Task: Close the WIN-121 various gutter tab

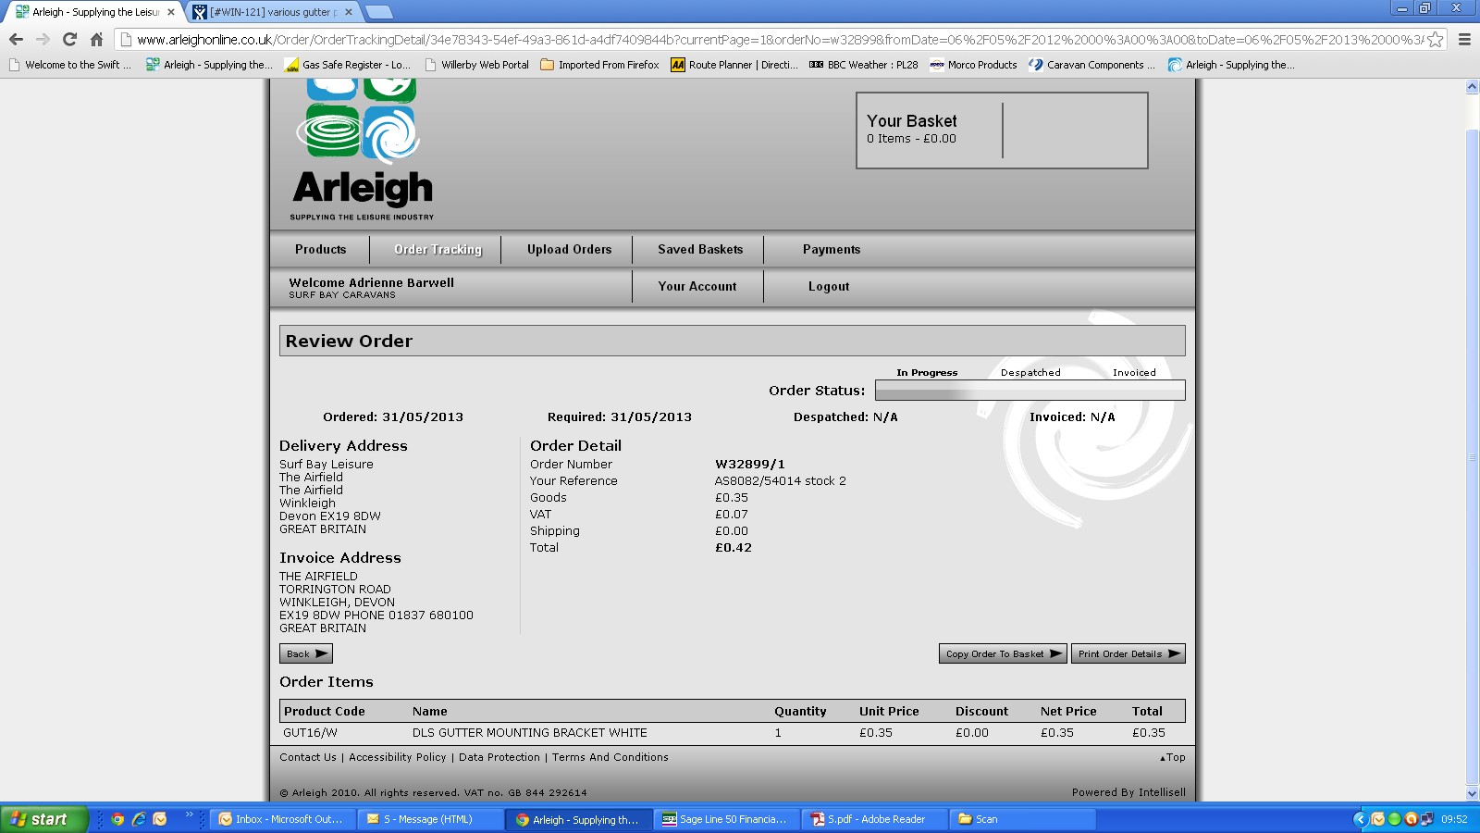Action: click(349, 12)
